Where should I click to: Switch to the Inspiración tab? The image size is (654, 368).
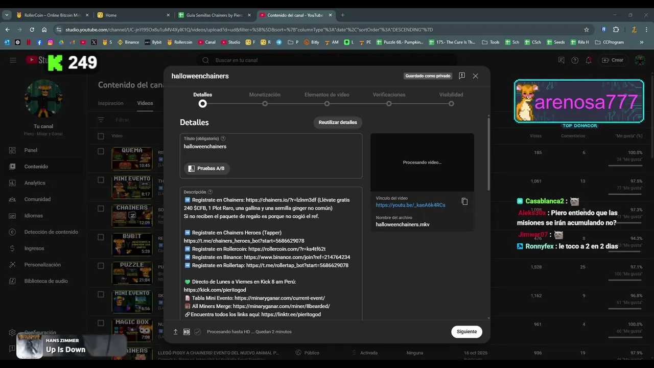(x=110, y=103)
